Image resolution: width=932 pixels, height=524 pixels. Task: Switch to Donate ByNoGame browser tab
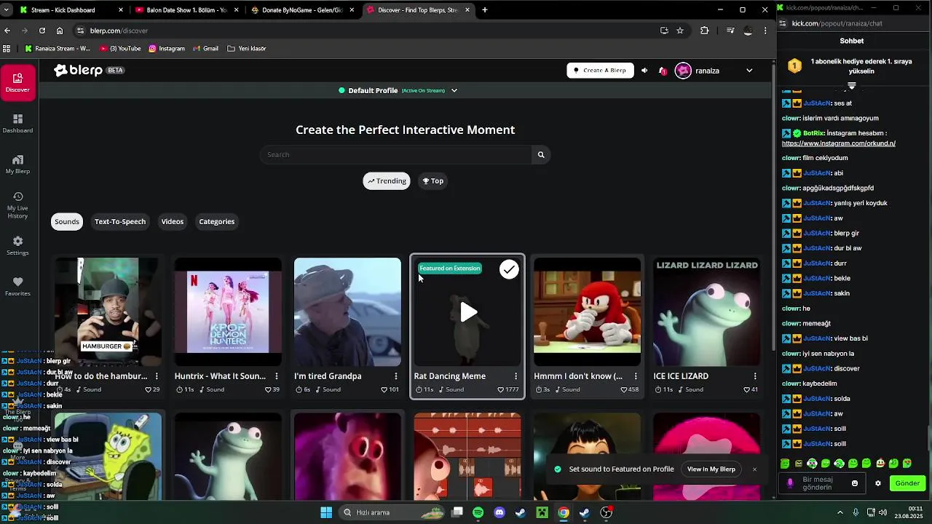coord(302,10)
